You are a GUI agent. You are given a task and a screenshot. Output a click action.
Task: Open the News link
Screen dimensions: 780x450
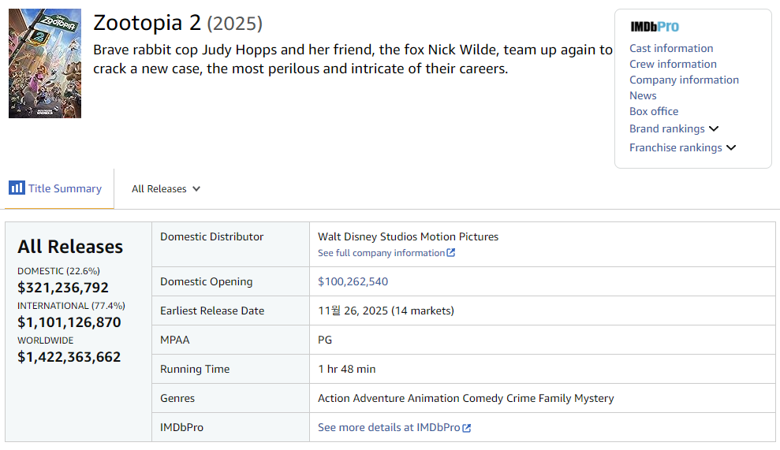click(x=643, y=95)
